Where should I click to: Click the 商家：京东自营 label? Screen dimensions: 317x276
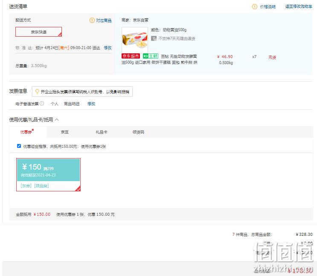135,20
